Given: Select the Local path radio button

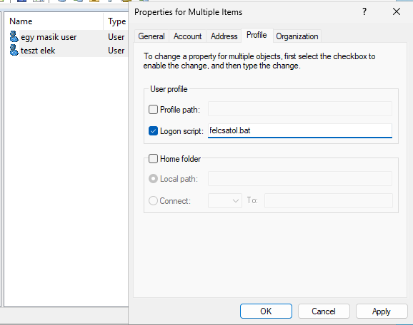Looking at the screenshot, I should pos(153,179).
